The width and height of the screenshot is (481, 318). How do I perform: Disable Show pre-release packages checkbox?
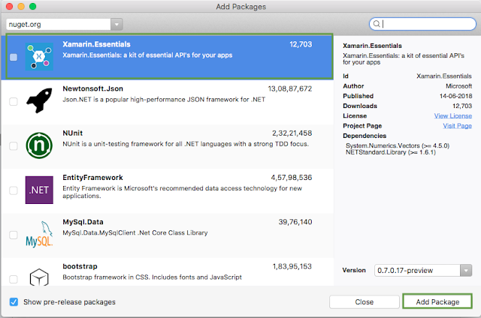click(x=14, y=301)
